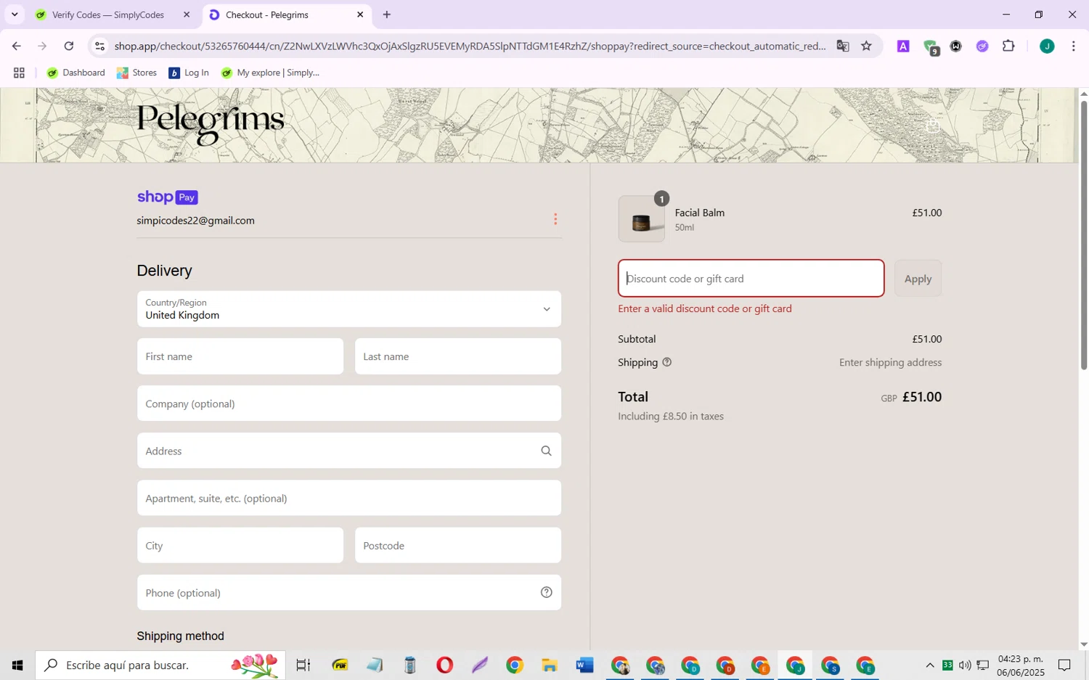Close the Checkout - Pelegrims tab

pyautogui.click(x=360, y=15)
